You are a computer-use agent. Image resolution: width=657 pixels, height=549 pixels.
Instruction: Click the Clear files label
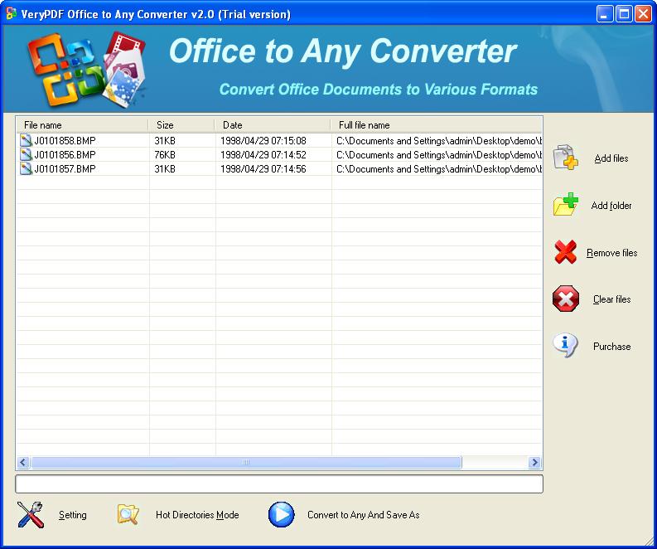pos(611,299)
